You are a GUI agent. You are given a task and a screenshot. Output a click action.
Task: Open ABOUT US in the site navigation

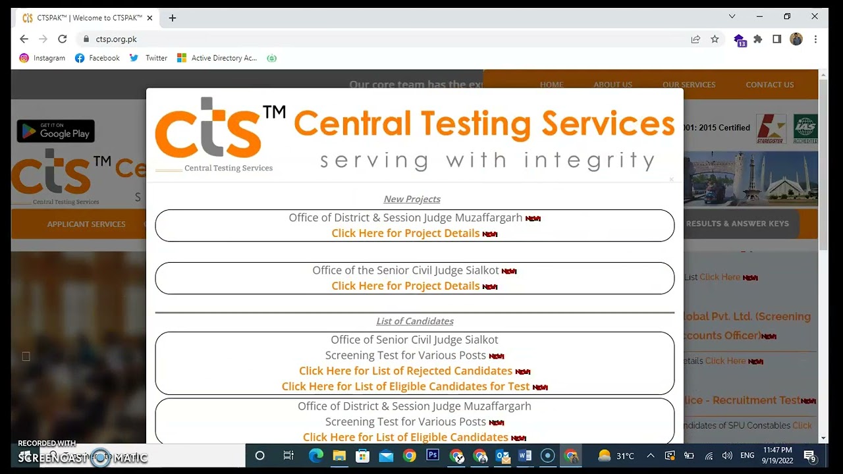tap(612, 84)
